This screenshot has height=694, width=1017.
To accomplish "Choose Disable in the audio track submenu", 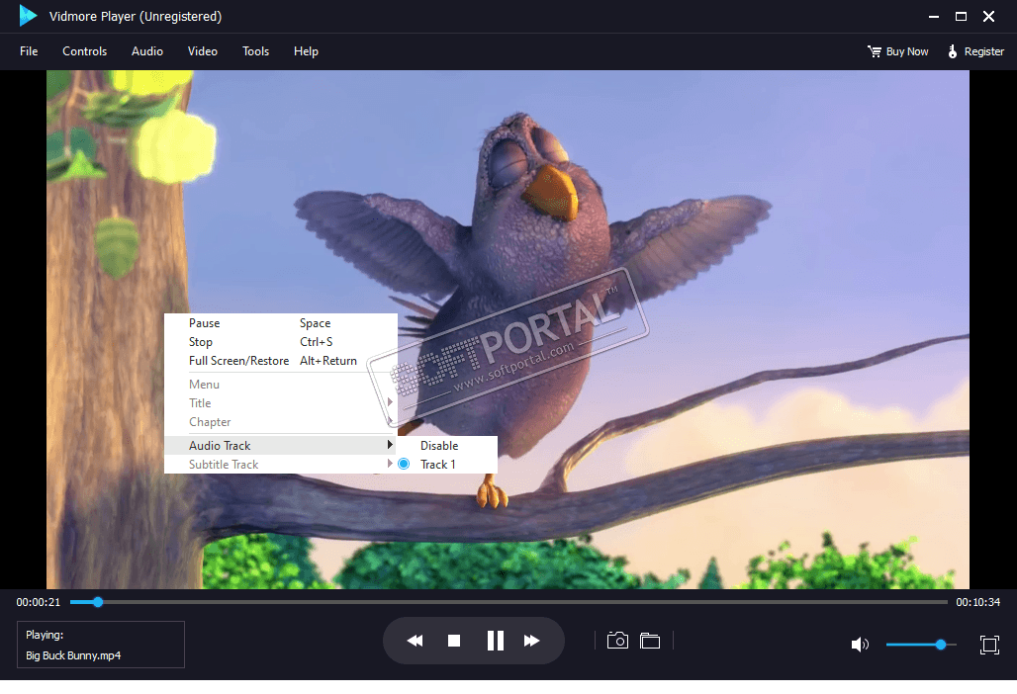I will coord(439,446).
